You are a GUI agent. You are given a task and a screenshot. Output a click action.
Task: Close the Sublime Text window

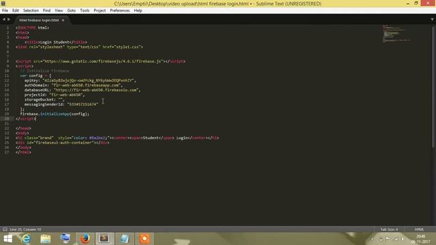pos(429,3)
